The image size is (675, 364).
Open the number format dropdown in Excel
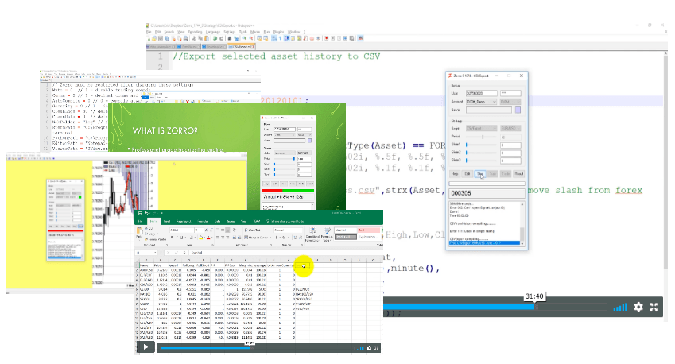point(288,230)
